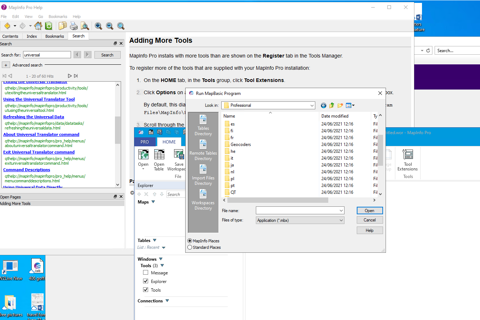Select the Standard Places radio button
The image size is (480, 320).
click(x=190, y=247)
